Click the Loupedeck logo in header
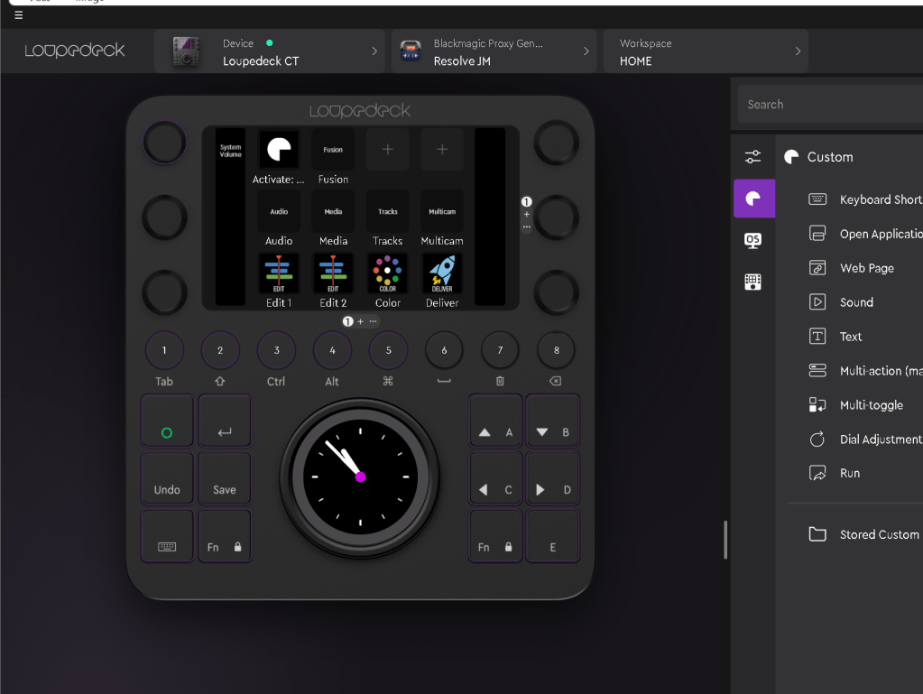This screenshot has width=923, height=694. [75, 51]
